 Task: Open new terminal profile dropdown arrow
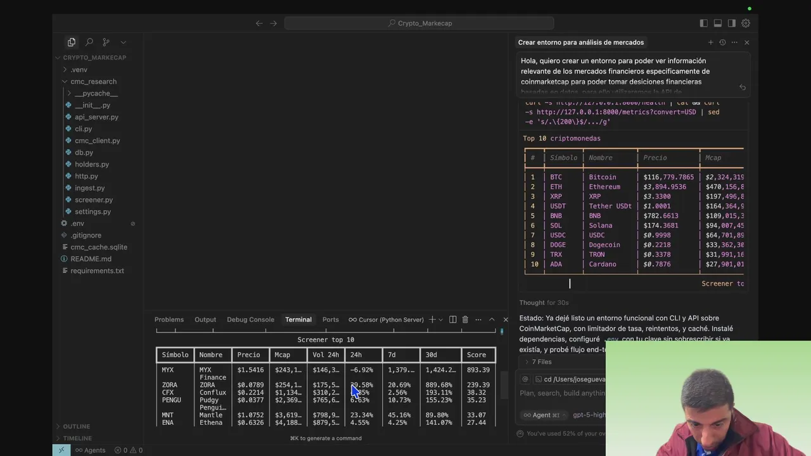(441, 320)
